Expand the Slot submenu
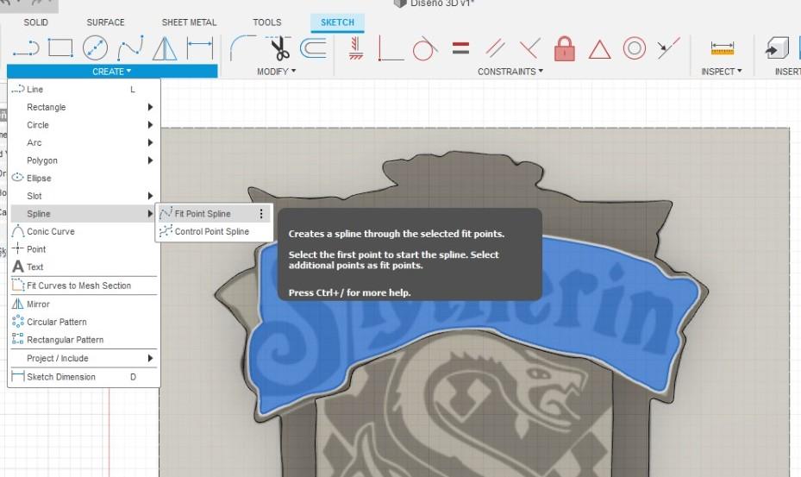Image resolution: width=801 pixels, height=477 pixels. coord(84,196)
